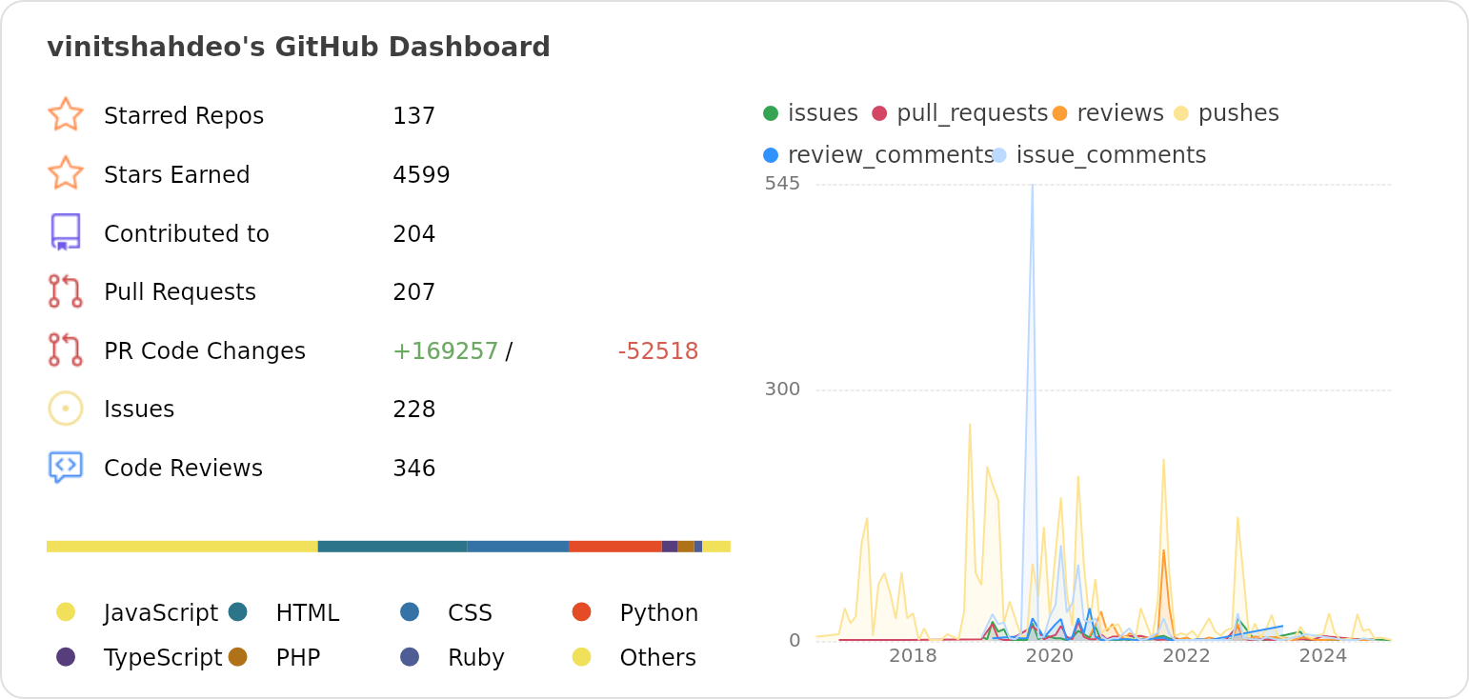This screenshot has width=1469, height=699.
Task: Toggle the issues series in chart legend
Action: click(811, 113)
